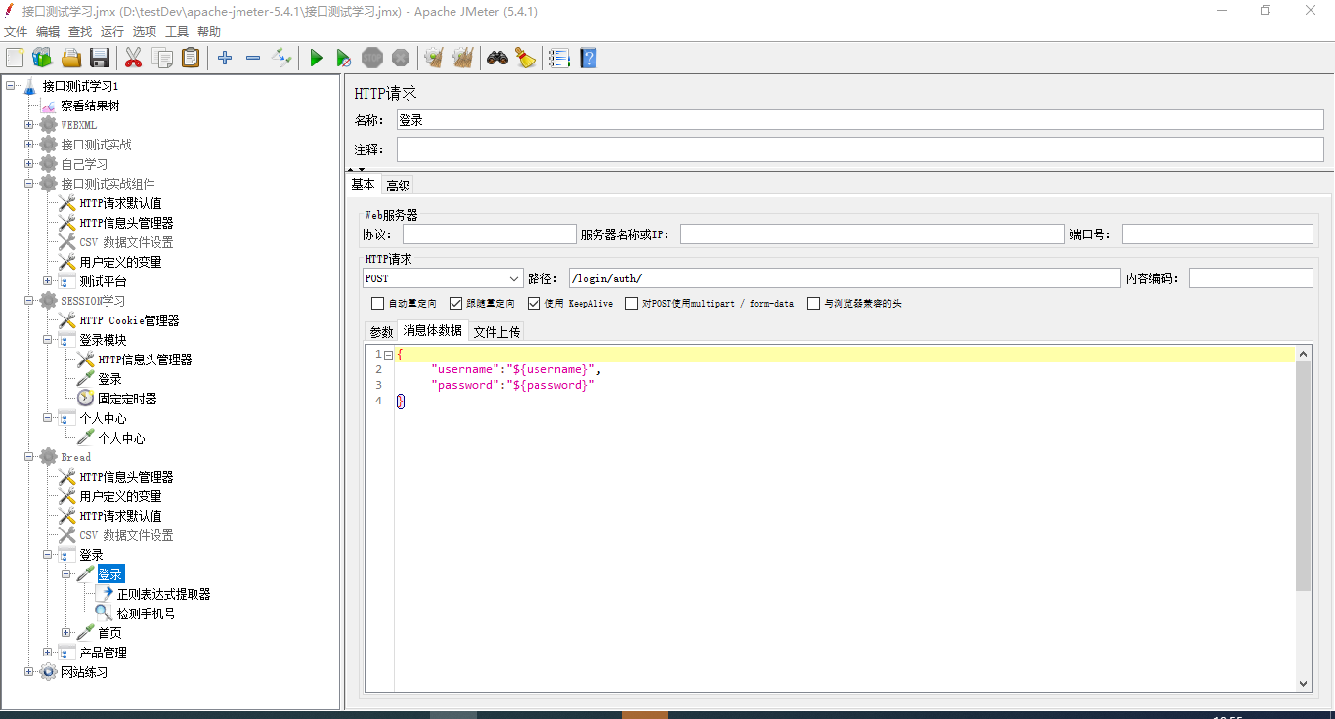Expand the 接口测试实战 thread group

29,145
